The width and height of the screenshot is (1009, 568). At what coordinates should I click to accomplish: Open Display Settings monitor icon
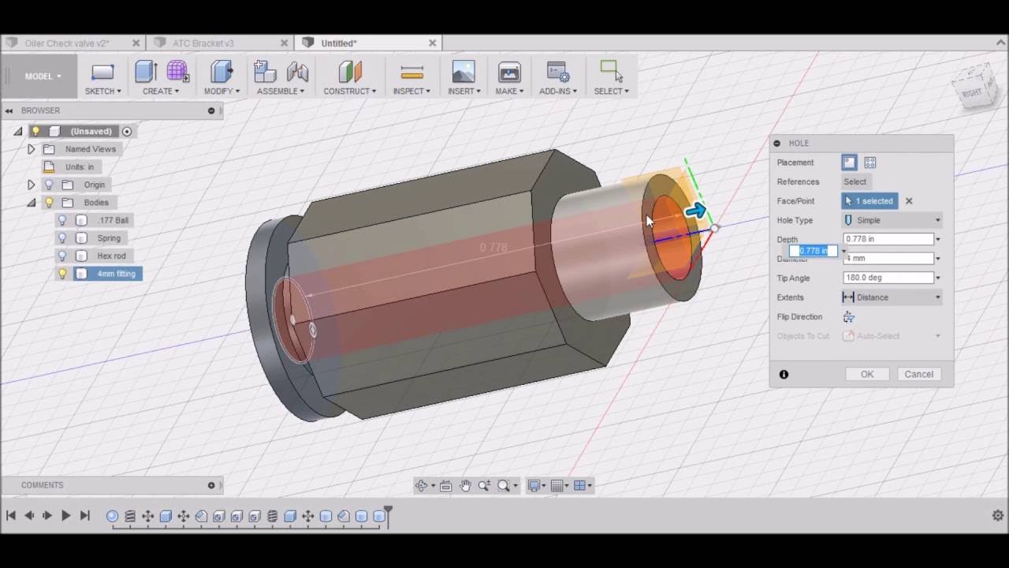534,486
